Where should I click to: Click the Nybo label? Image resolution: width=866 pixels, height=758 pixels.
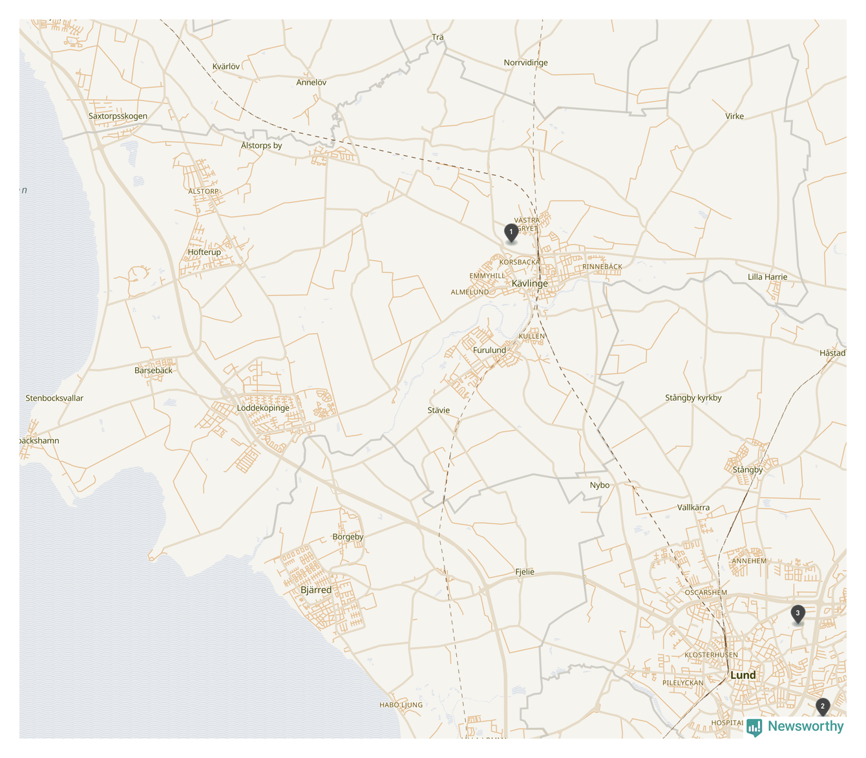coord(600,485)
